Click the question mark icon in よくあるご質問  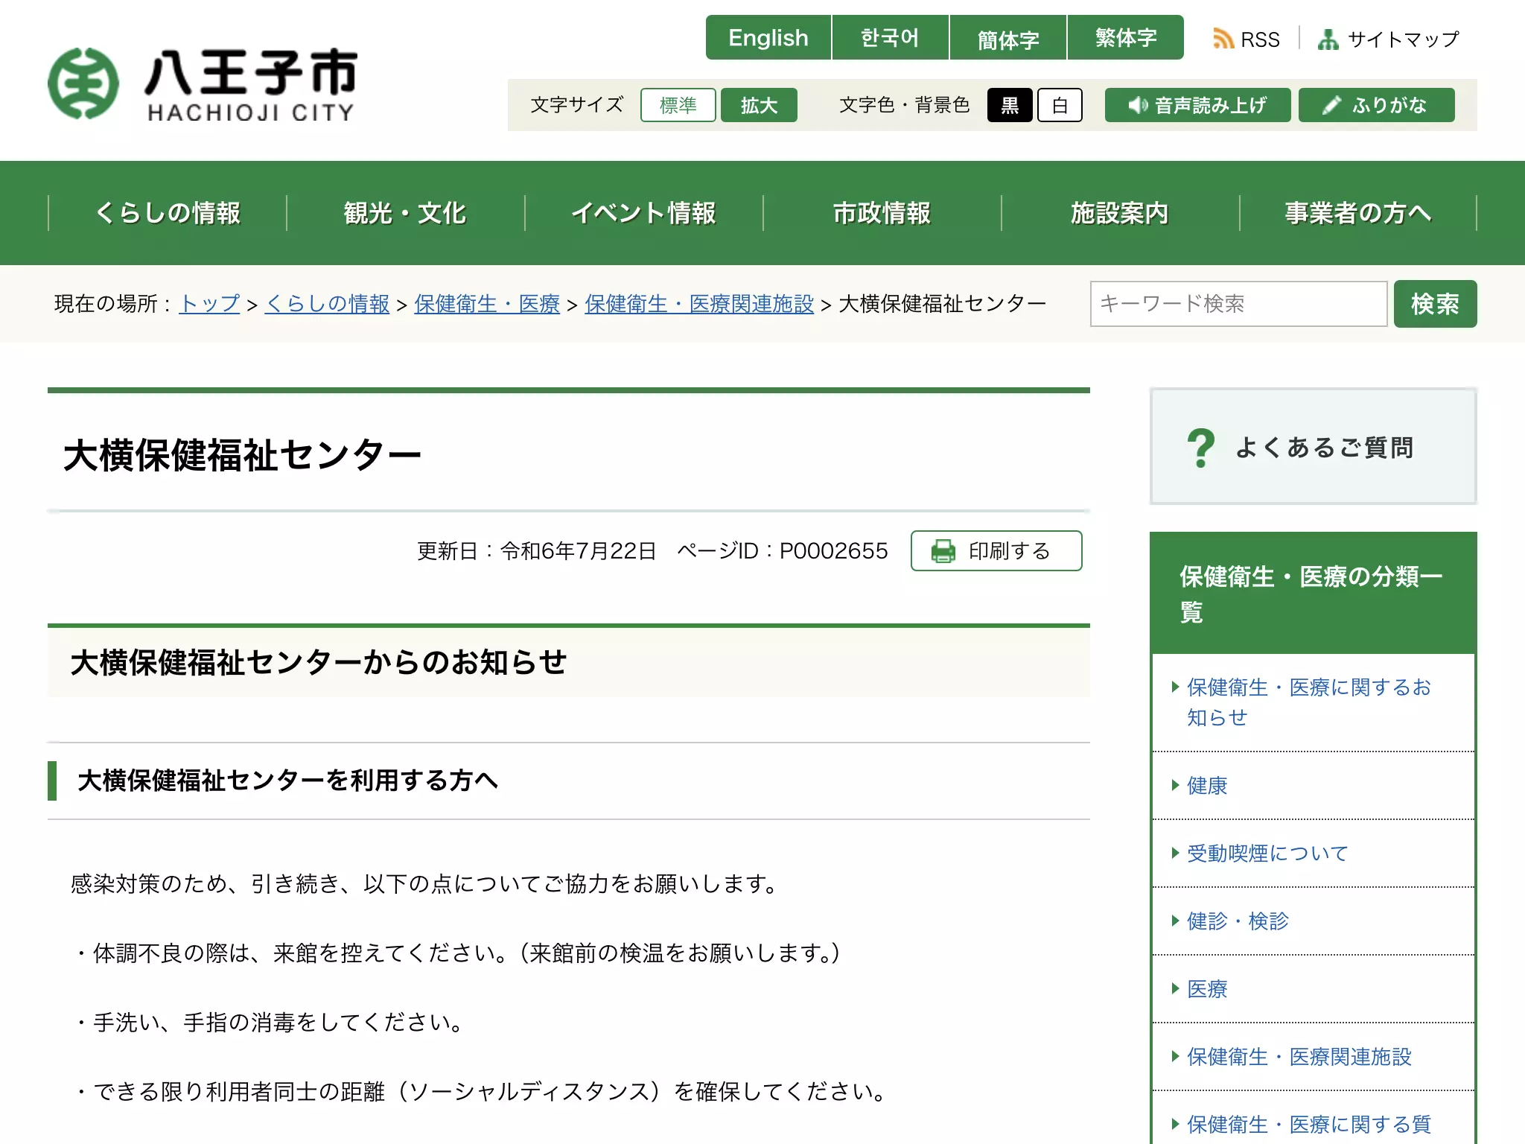click(1200, 448)
